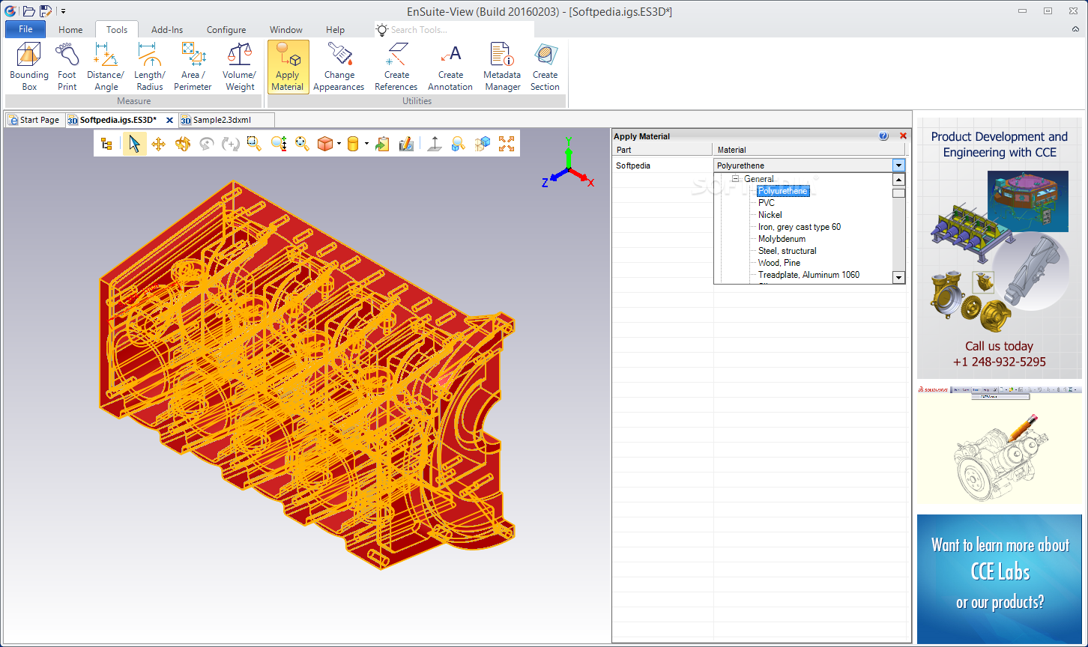The height and width of the screenshot is (647, 1088).
Task: Activate the Create Section tool
Action: pos(545,67)
